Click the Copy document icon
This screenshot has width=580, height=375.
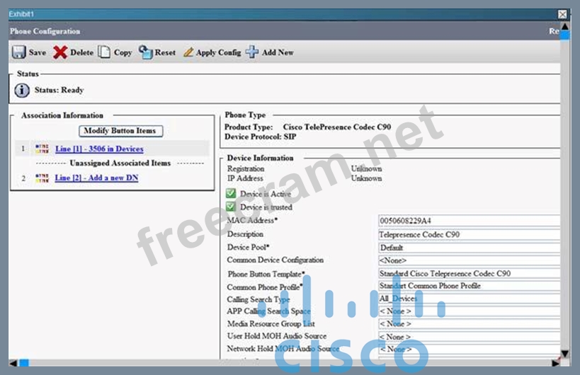(x=104, y=52)
